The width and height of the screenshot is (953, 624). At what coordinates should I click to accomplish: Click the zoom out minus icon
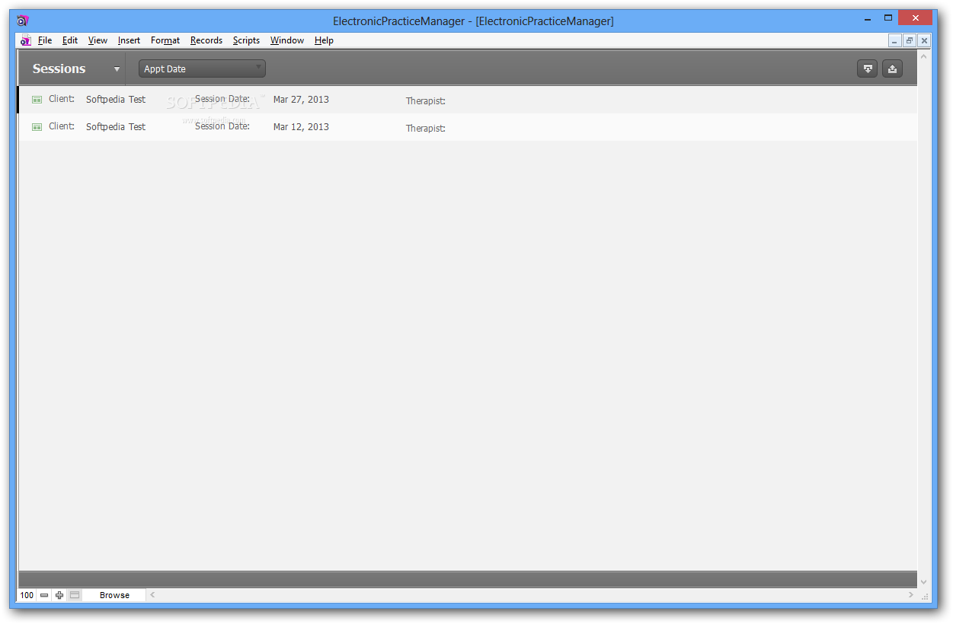coord(44,595)
